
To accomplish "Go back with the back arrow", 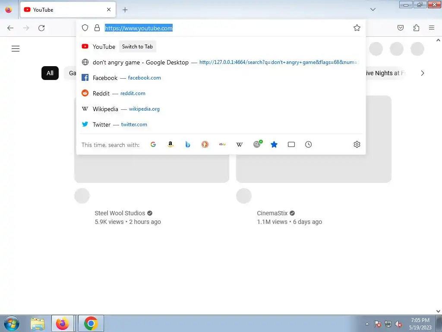I will tap(10, 28).
